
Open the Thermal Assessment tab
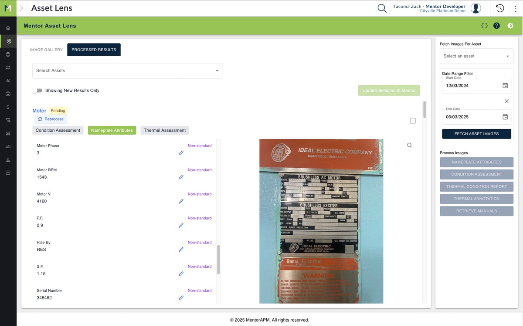point(165,130)
